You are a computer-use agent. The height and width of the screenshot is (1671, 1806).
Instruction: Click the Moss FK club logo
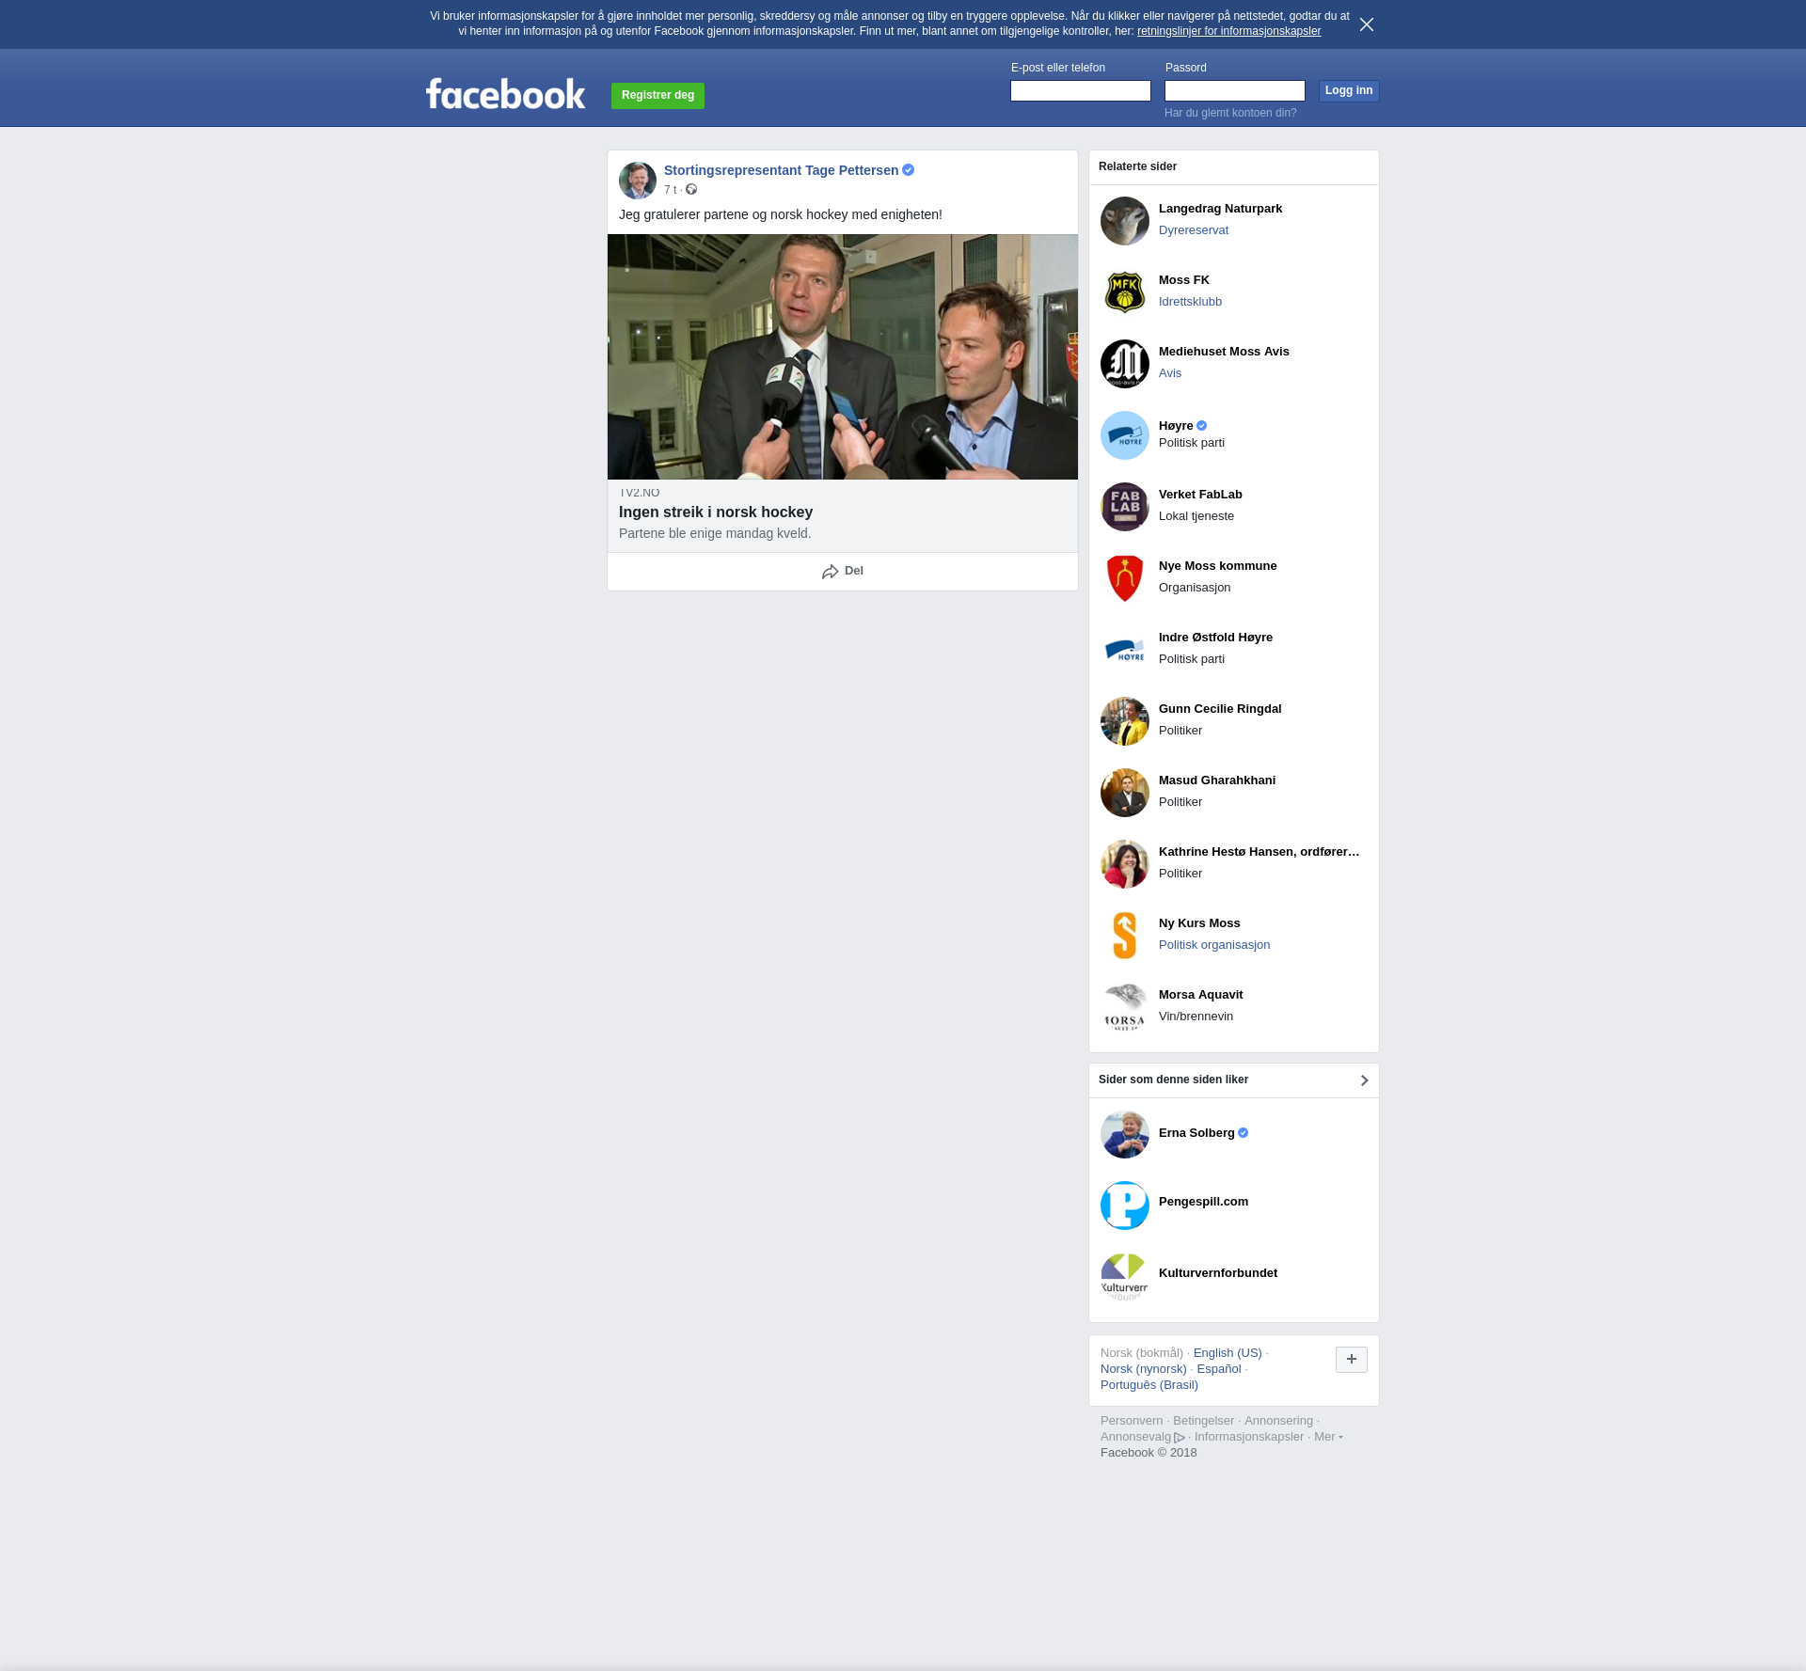pyautogui.click(x=1124, y=292)
